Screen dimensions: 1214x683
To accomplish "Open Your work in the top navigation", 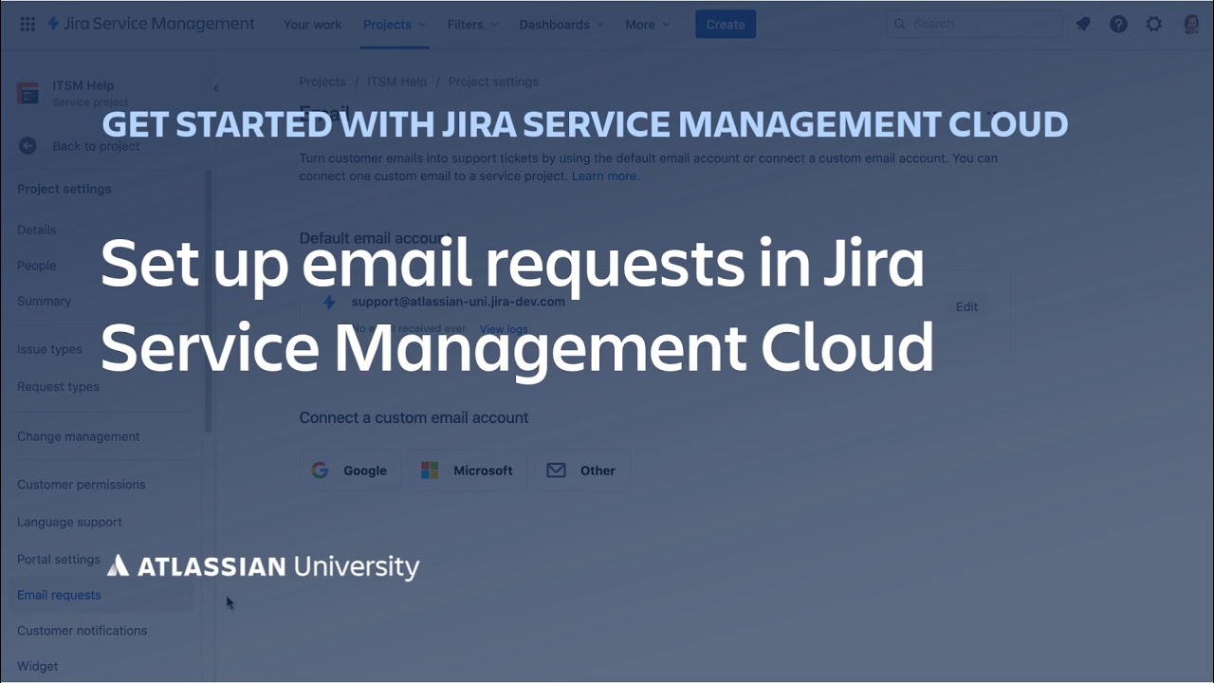I will point(312,24).
